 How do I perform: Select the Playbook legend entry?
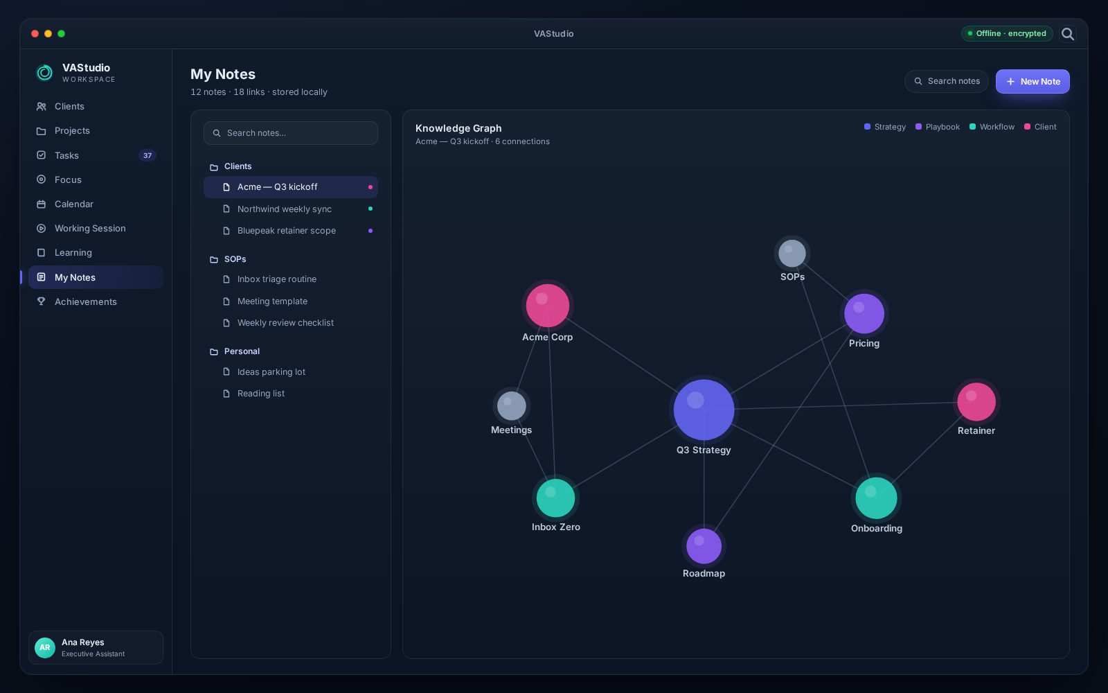[x=938, y=127]
